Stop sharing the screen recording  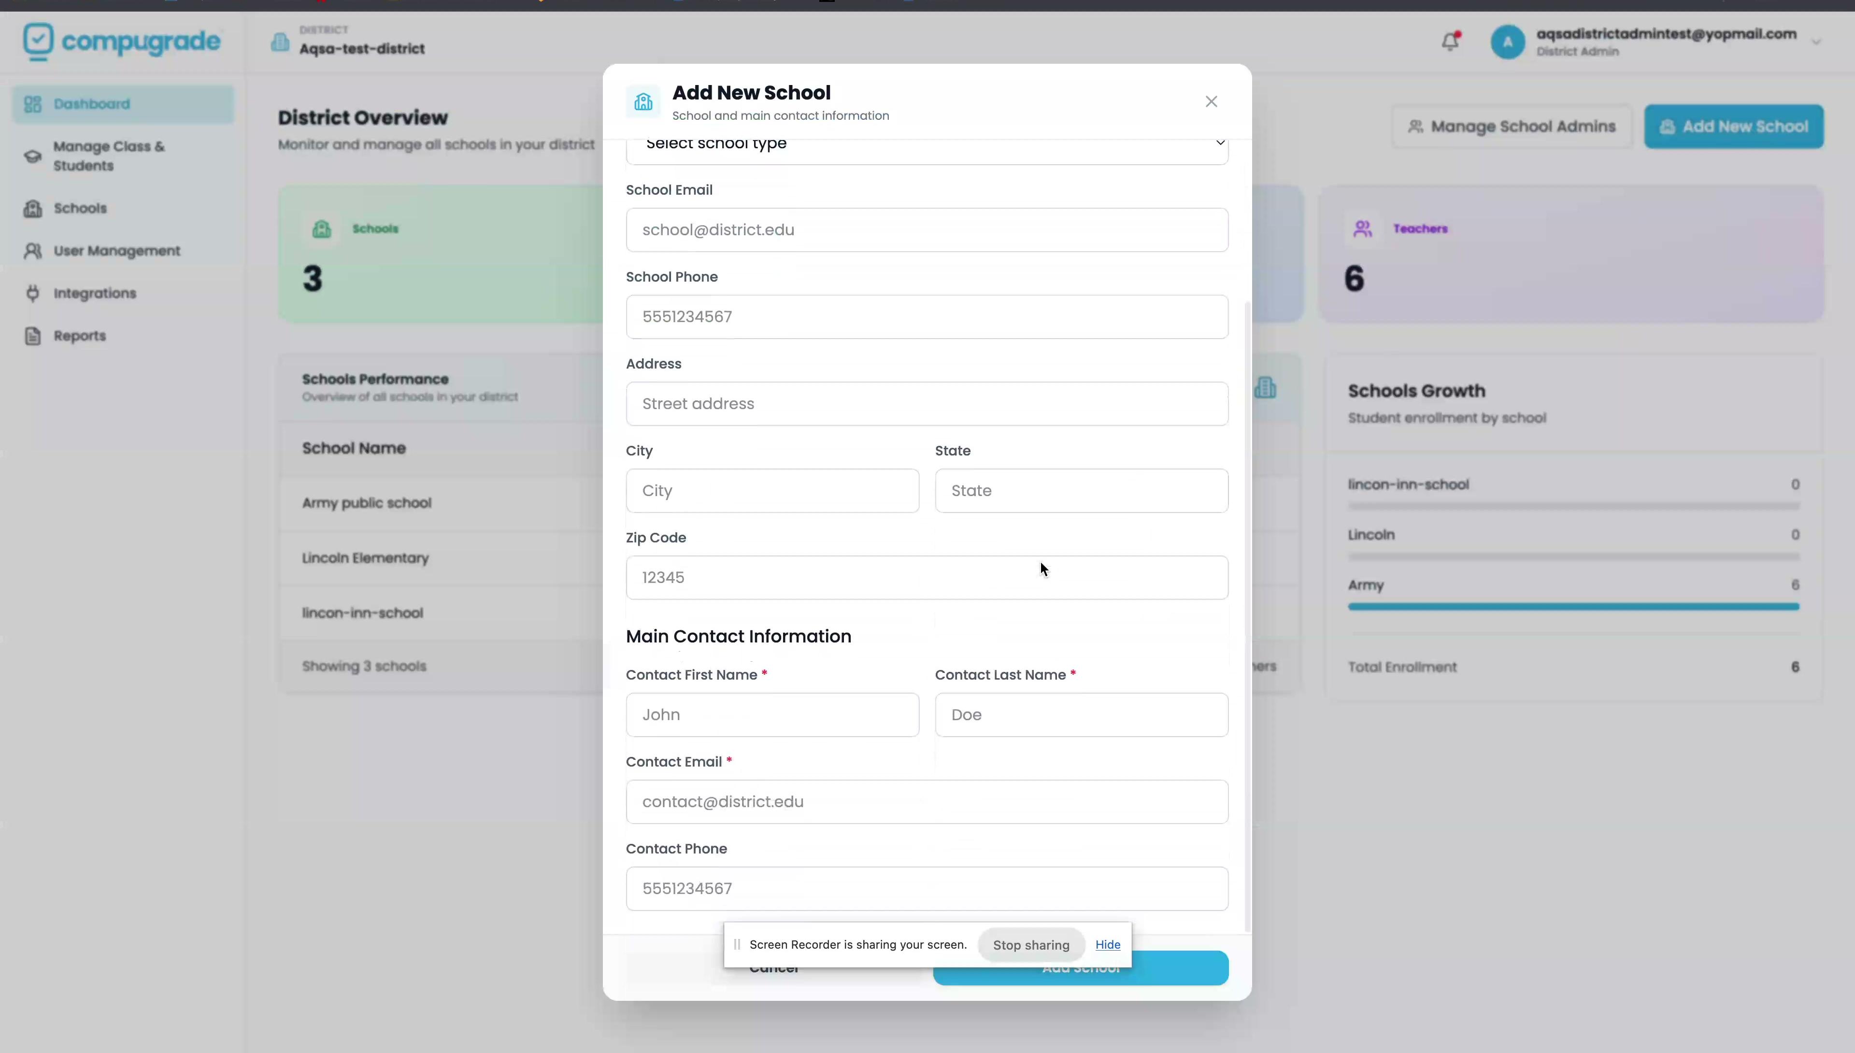pyautogui.click(x=1030, y=944)
